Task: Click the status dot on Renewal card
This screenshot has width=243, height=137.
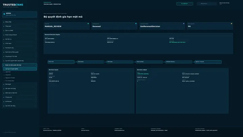Action: click(136, 24)
